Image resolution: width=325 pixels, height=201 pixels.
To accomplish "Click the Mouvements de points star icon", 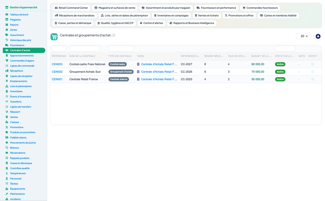I will click(7, 143).
